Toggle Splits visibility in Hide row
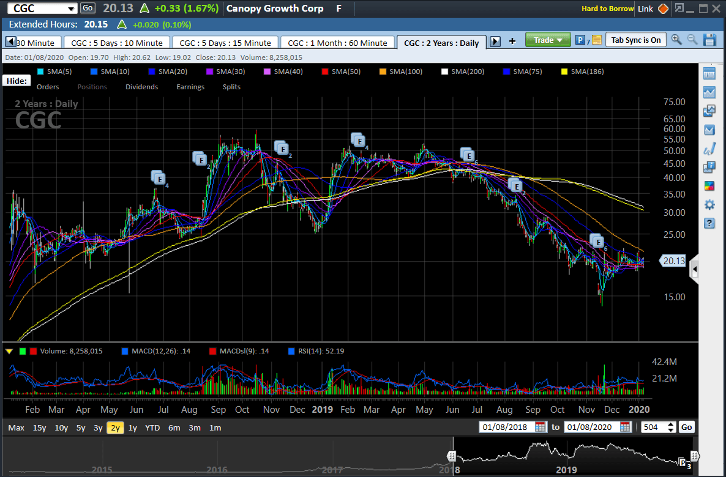Screen dimensions: 726x477 pyautogui.click(x=231, y=87)
